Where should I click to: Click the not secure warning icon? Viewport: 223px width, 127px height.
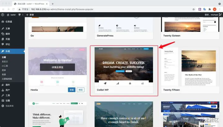pyautogui.click(x=20, y=9)
